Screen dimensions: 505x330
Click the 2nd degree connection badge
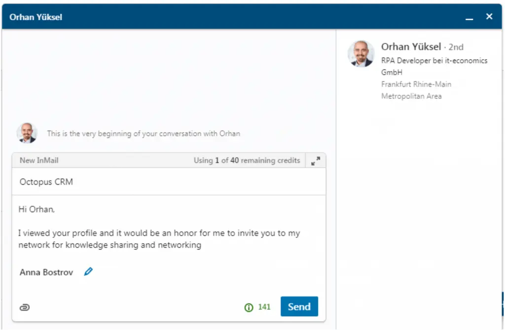(x=456, y=47)
